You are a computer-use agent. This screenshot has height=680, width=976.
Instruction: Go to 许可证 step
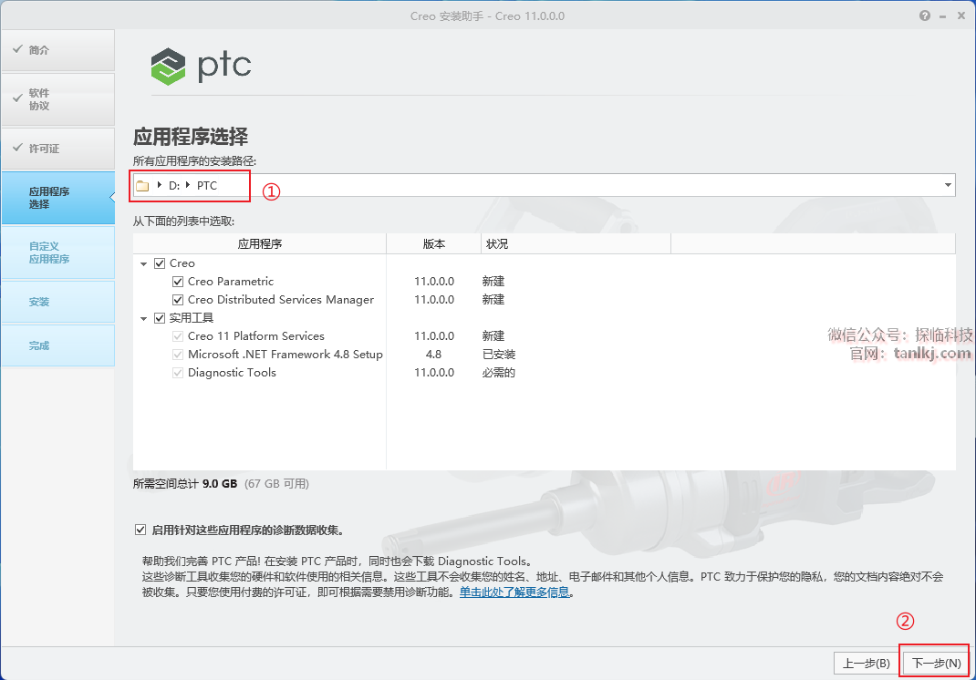click(x=57, y=149)
